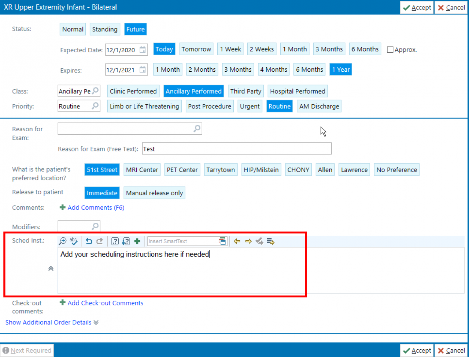
Task: Click the redo arrow in Sched Inst toolbar
Action: [100, 241]
